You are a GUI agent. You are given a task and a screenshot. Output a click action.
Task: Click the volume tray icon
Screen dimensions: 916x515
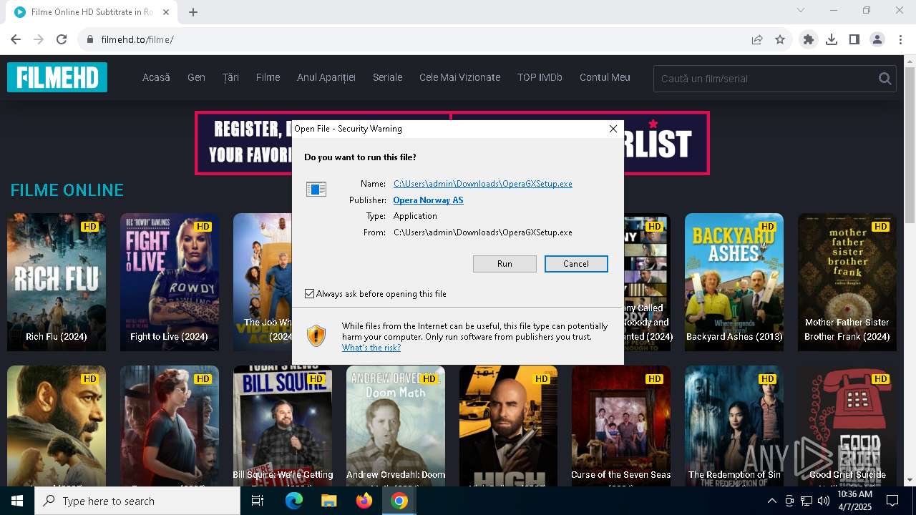tap(824, 501)
